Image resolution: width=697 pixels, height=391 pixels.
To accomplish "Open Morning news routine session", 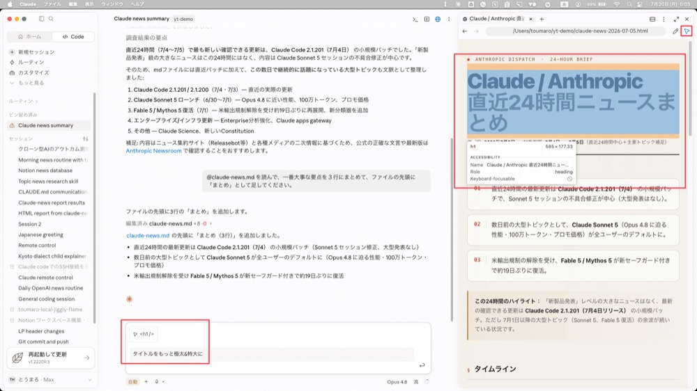I will pos(52,160).
